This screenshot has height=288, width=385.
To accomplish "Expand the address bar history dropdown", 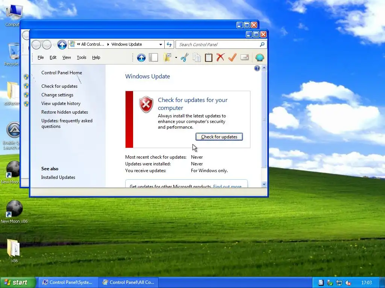I will [161, 45].
